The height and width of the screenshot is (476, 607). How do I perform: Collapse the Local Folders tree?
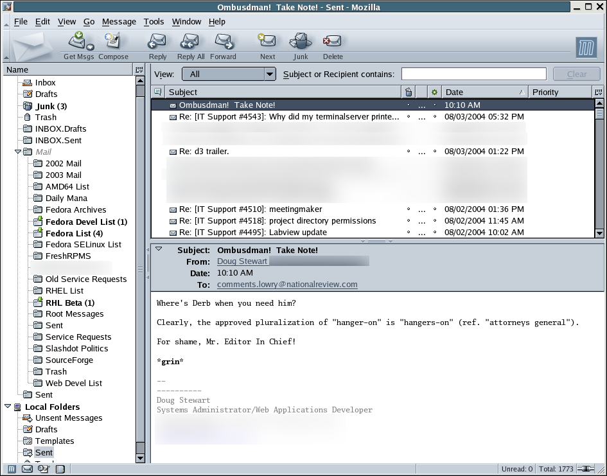click(8, 407)
